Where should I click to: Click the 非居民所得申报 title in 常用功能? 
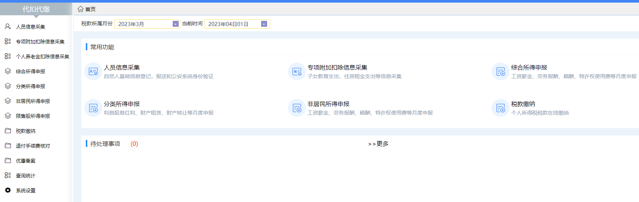[x=329, y=104]
